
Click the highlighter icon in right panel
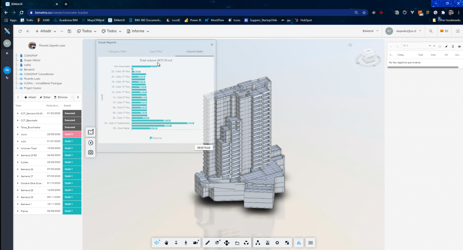pyautogui.click(x=446, y=46)
